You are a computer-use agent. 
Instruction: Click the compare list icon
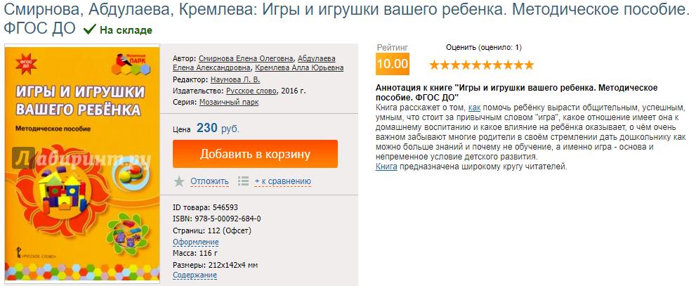[243, 181]
